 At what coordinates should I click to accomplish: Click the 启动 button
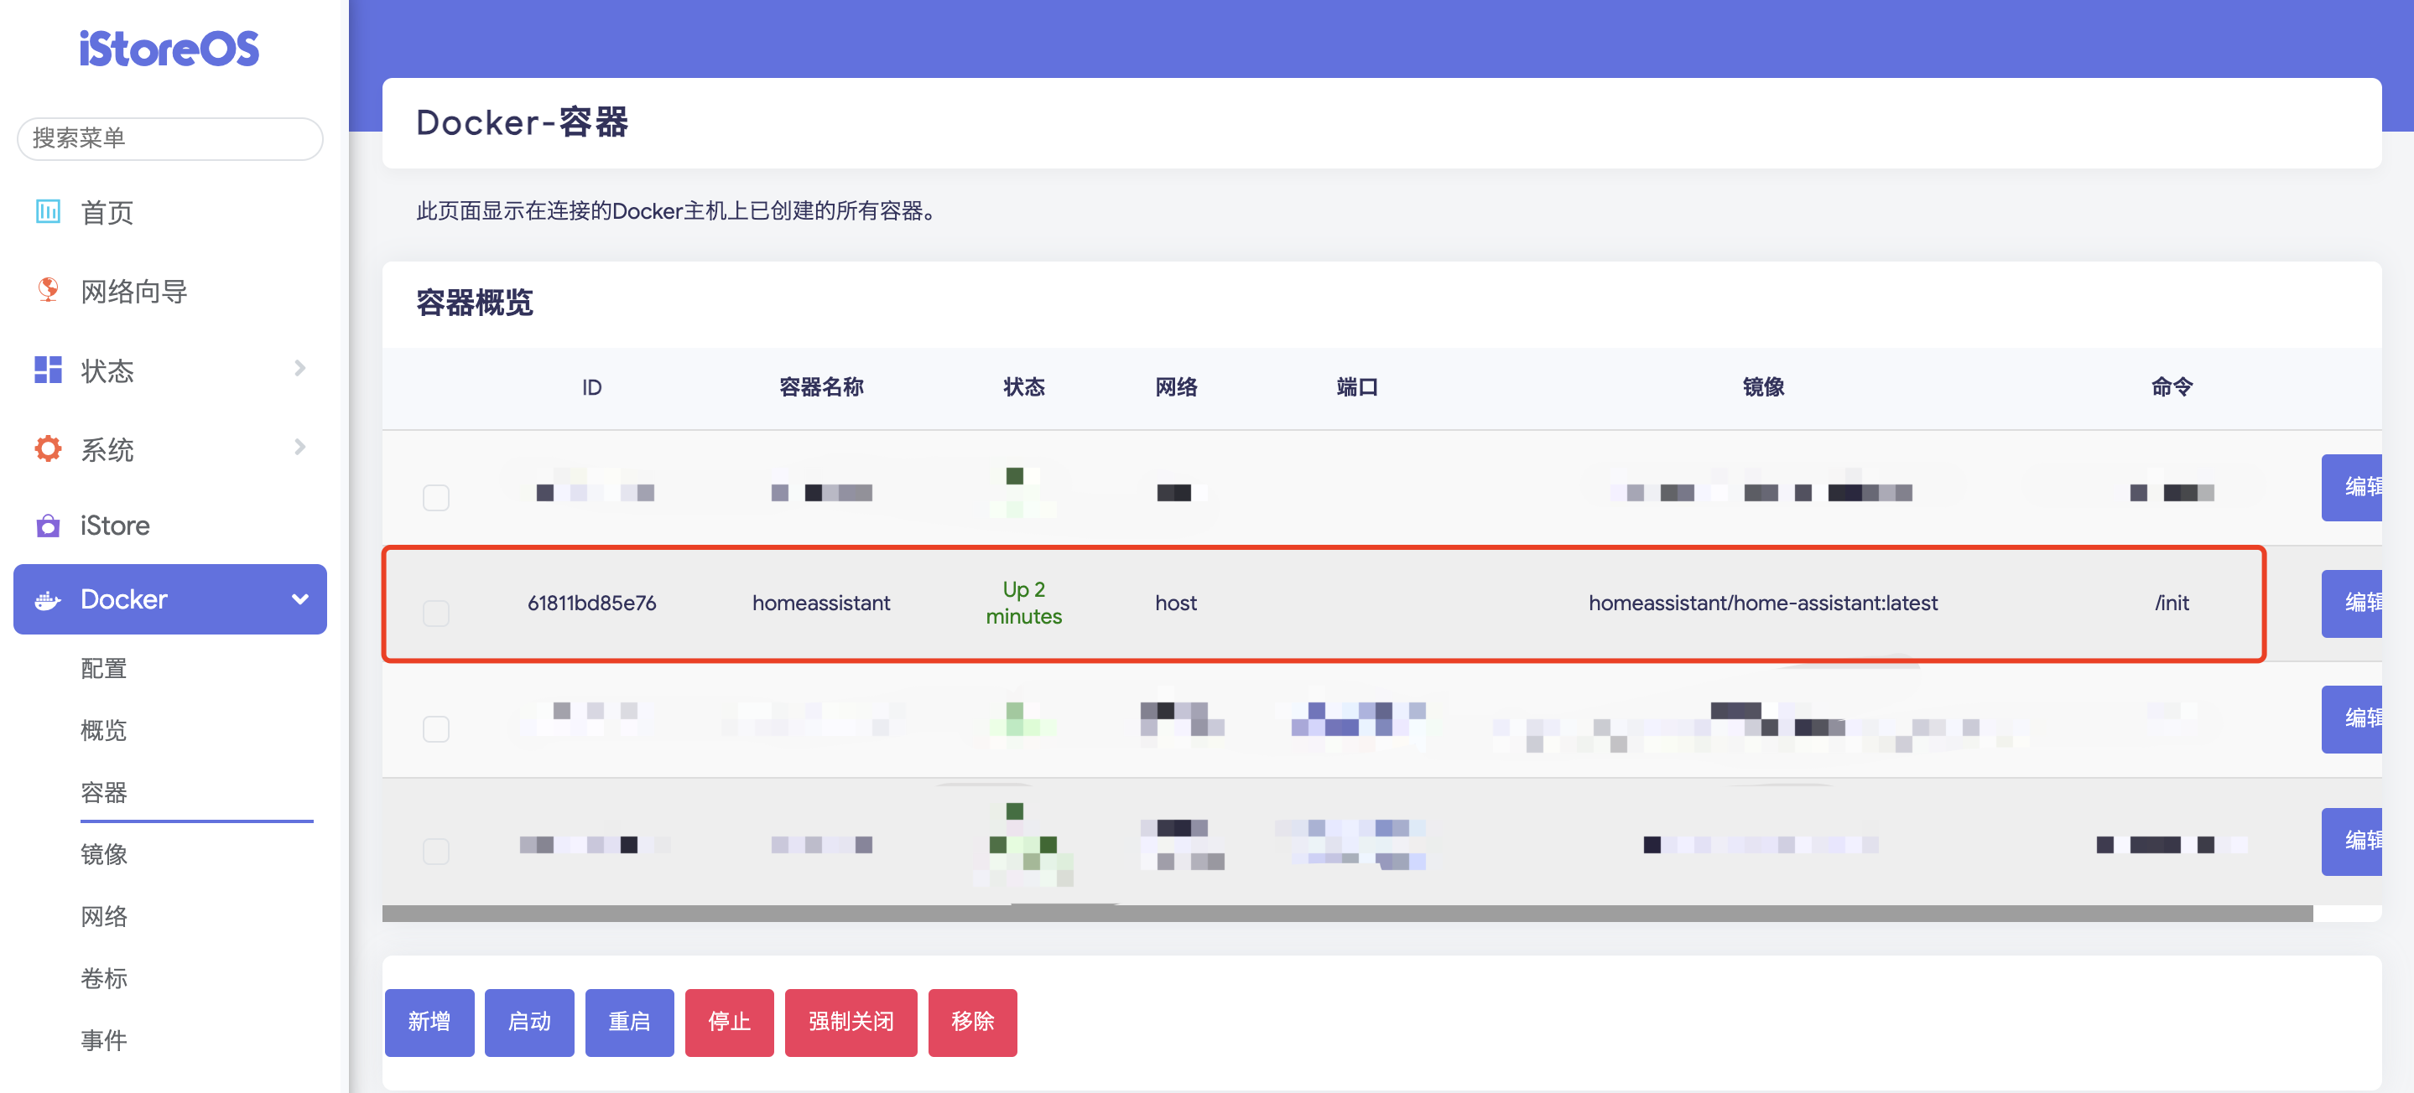point(529,1022)
